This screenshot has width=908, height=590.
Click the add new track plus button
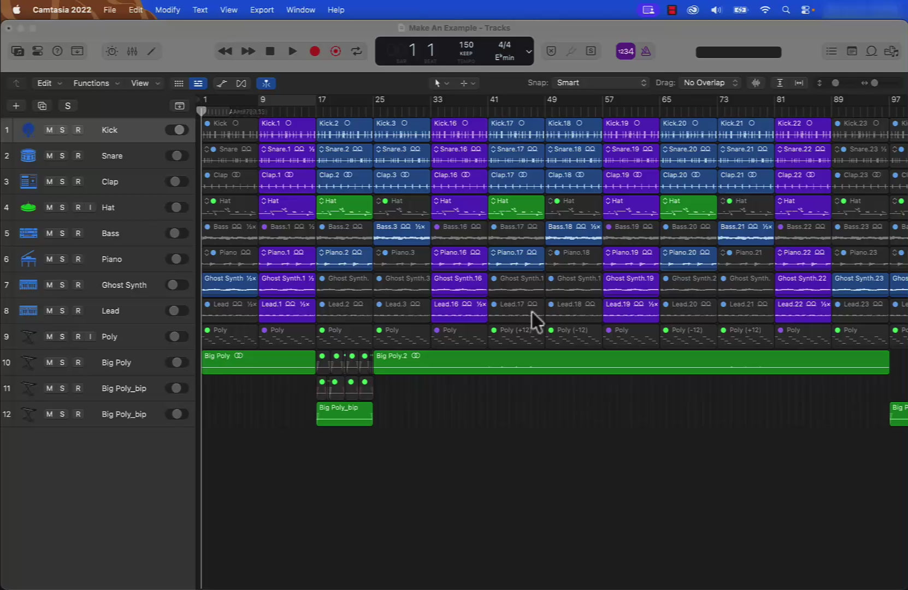(x=16, y=105)
